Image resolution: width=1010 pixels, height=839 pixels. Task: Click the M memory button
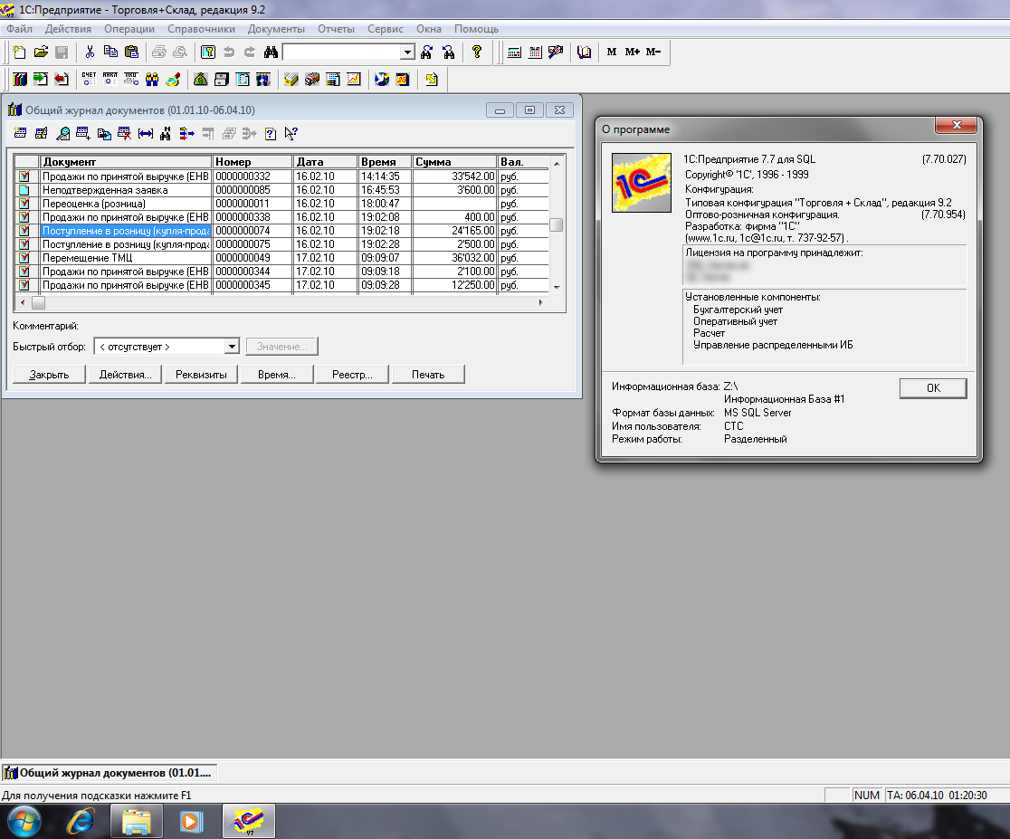pos(612,52)
